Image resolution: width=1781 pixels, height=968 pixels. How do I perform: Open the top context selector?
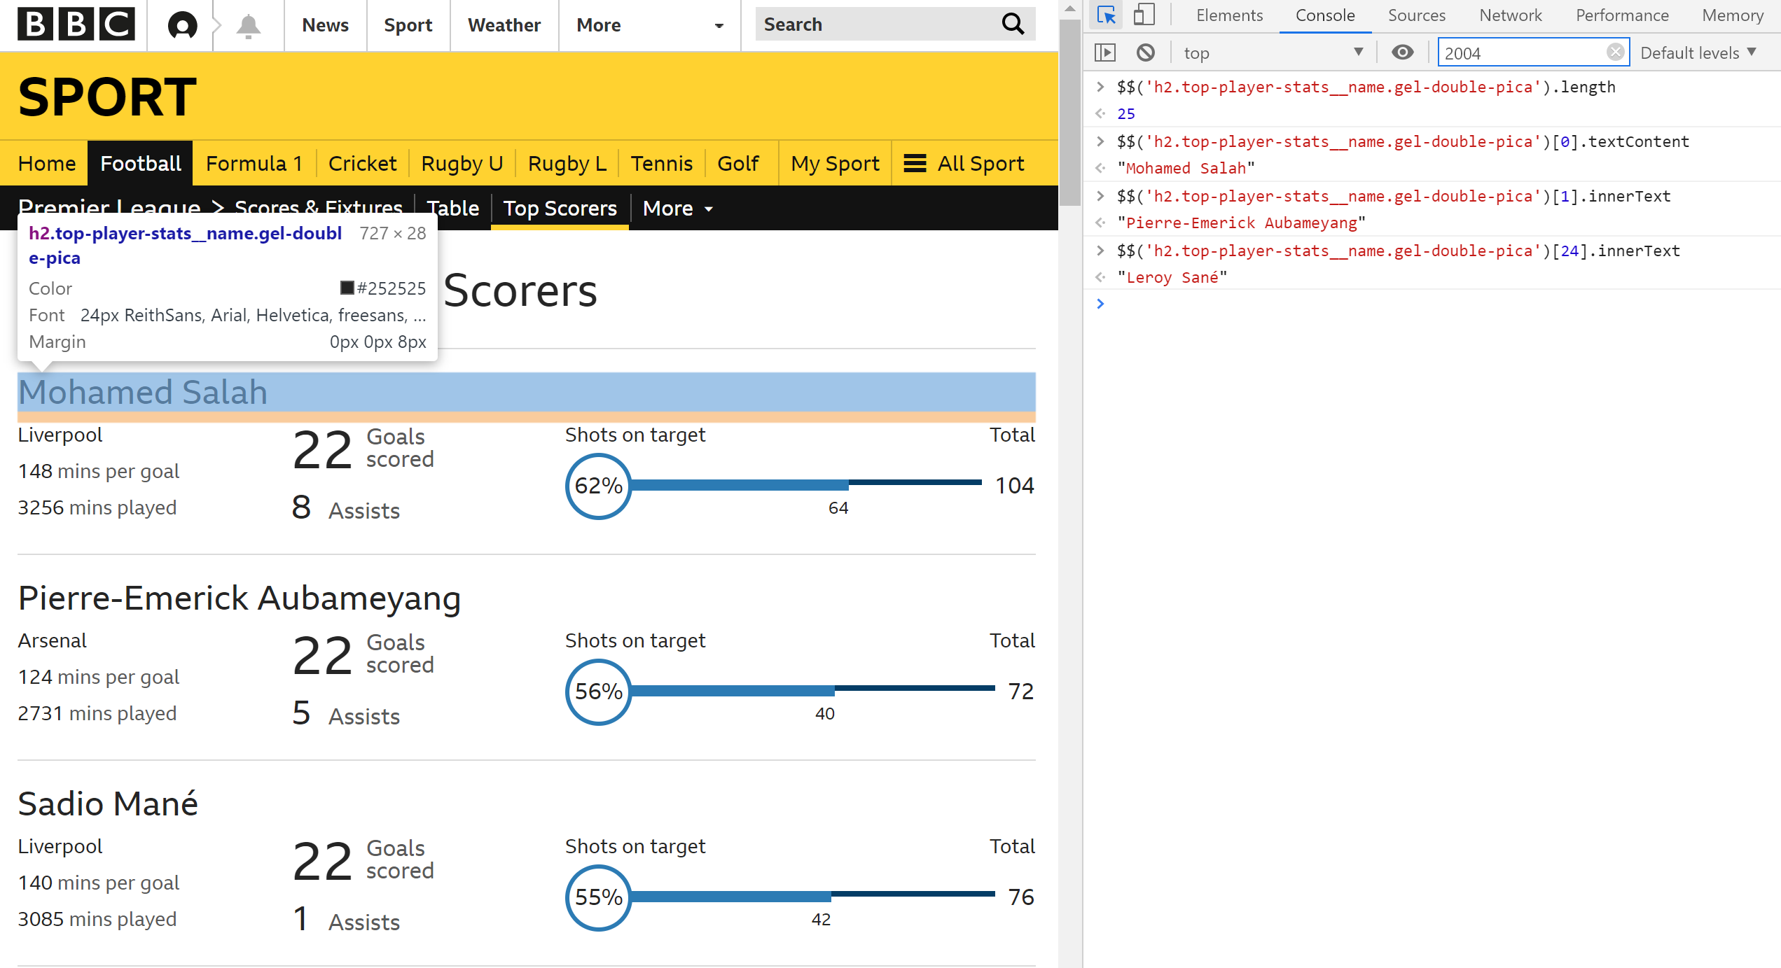pos(1273,52)
